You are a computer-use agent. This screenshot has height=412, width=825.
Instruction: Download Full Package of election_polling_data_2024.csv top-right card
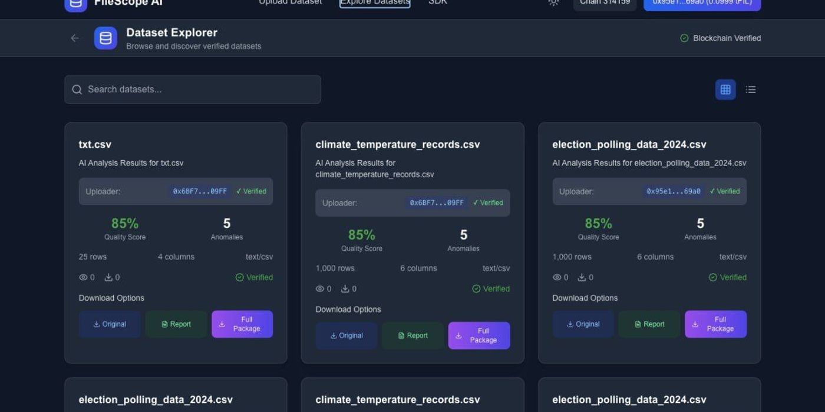pyautogui.click(x=716, y=324)
